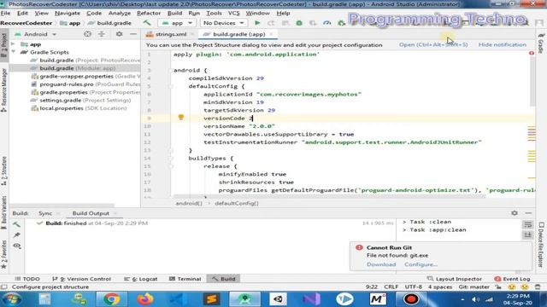The image size is (547, 307).
Task: Click scroll to end icon in build output
Action: (x=528, y=235)
